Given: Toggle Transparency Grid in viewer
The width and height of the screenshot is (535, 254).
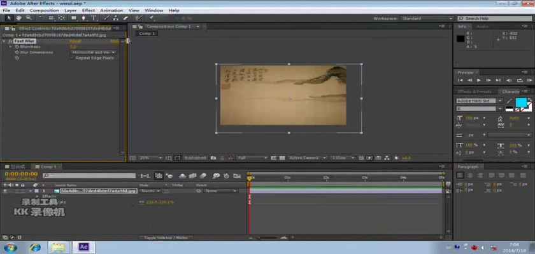Looking at the screenshot, I should 282,158.
